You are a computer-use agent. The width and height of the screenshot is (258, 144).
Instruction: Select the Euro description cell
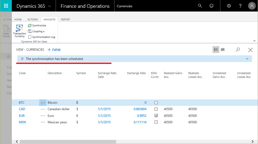[x=51, y=116]
